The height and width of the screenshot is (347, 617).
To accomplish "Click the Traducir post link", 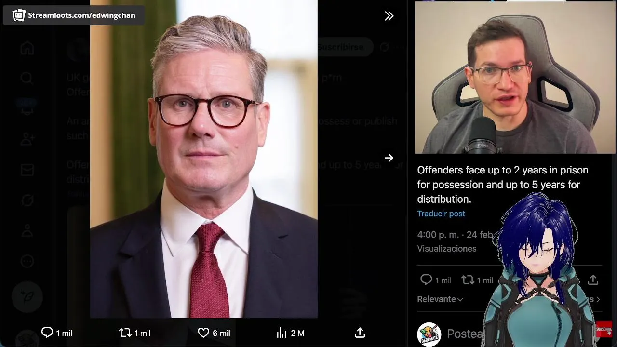I will pos(441,214).
